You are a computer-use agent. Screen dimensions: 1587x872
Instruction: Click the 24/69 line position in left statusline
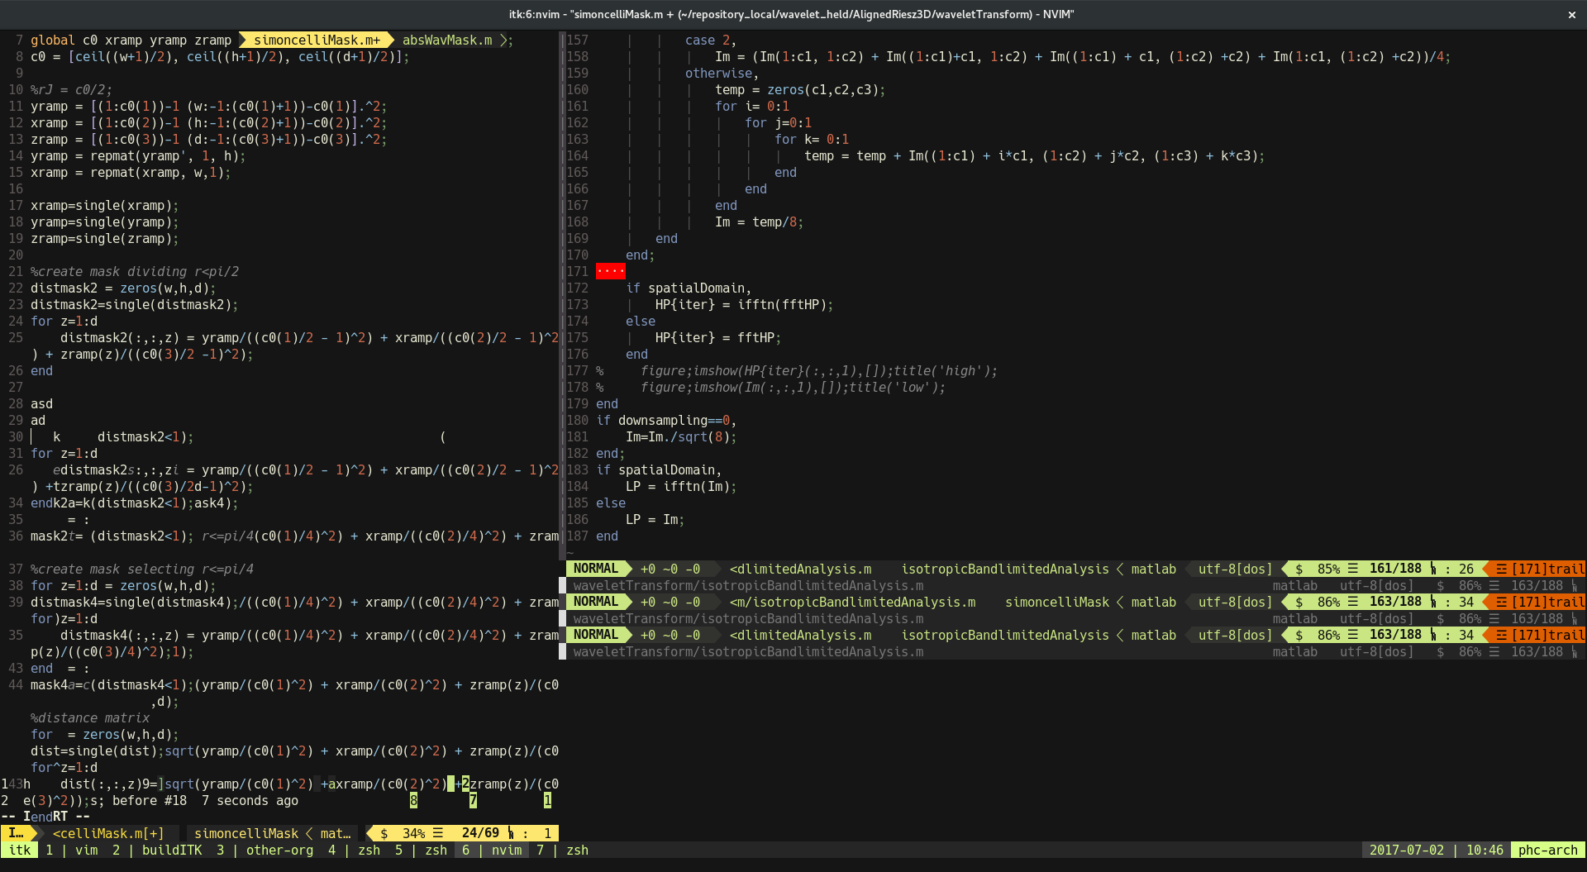click(480, 833)
